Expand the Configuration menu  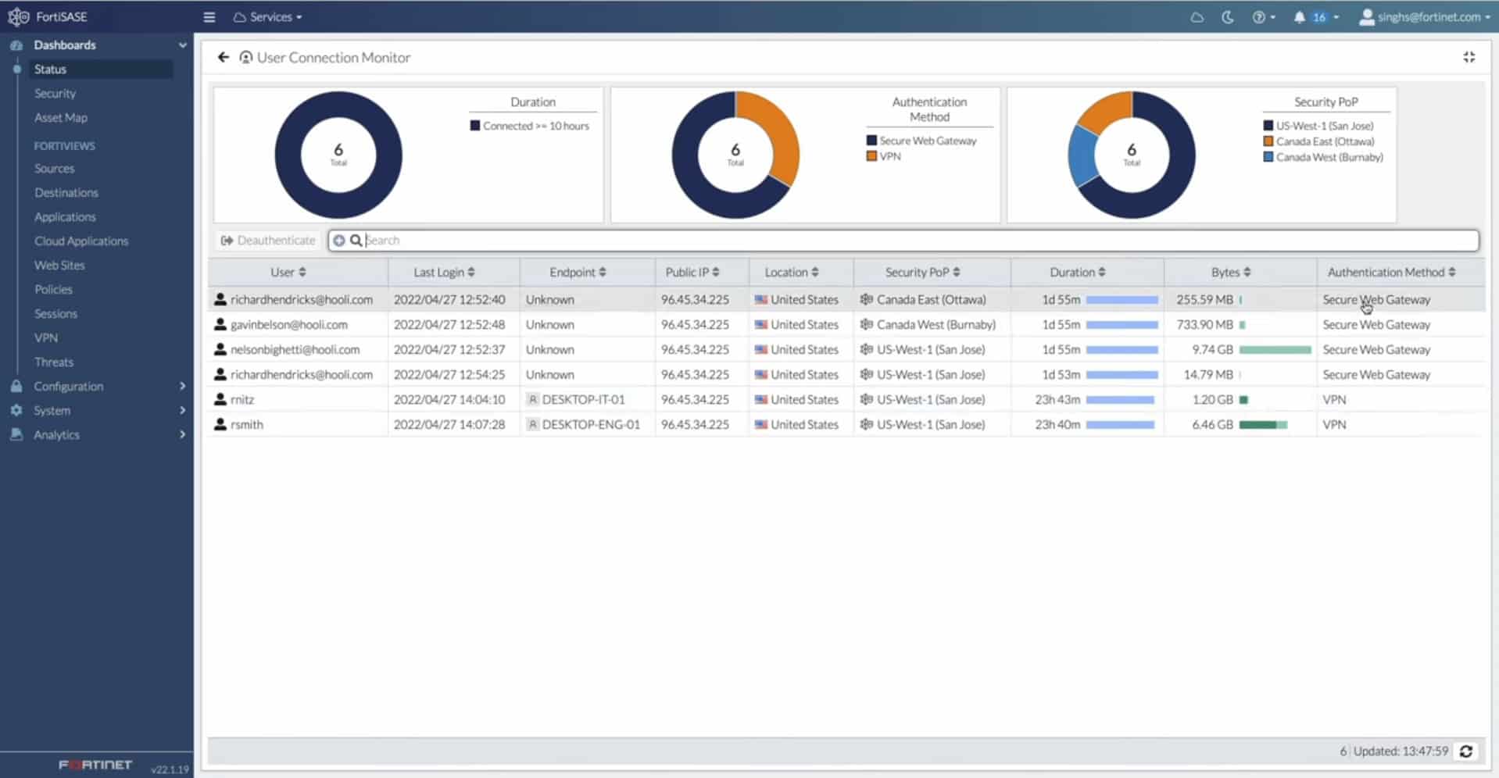pos(97,386)
